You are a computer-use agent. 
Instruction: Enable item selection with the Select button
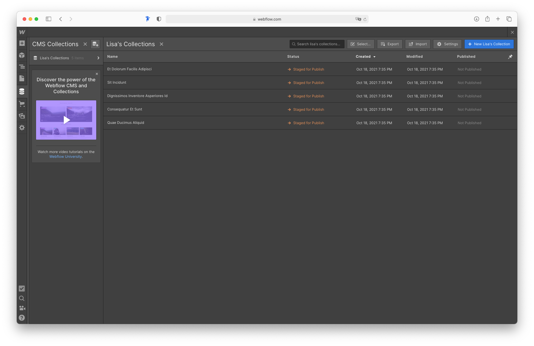pyautogui.click(x=361, y=44)
